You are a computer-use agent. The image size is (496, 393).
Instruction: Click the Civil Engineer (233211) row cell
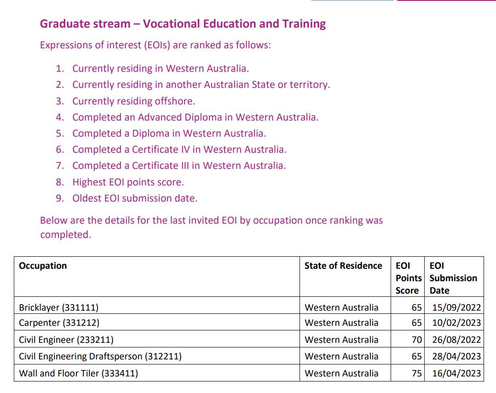(x=66, y=340)
